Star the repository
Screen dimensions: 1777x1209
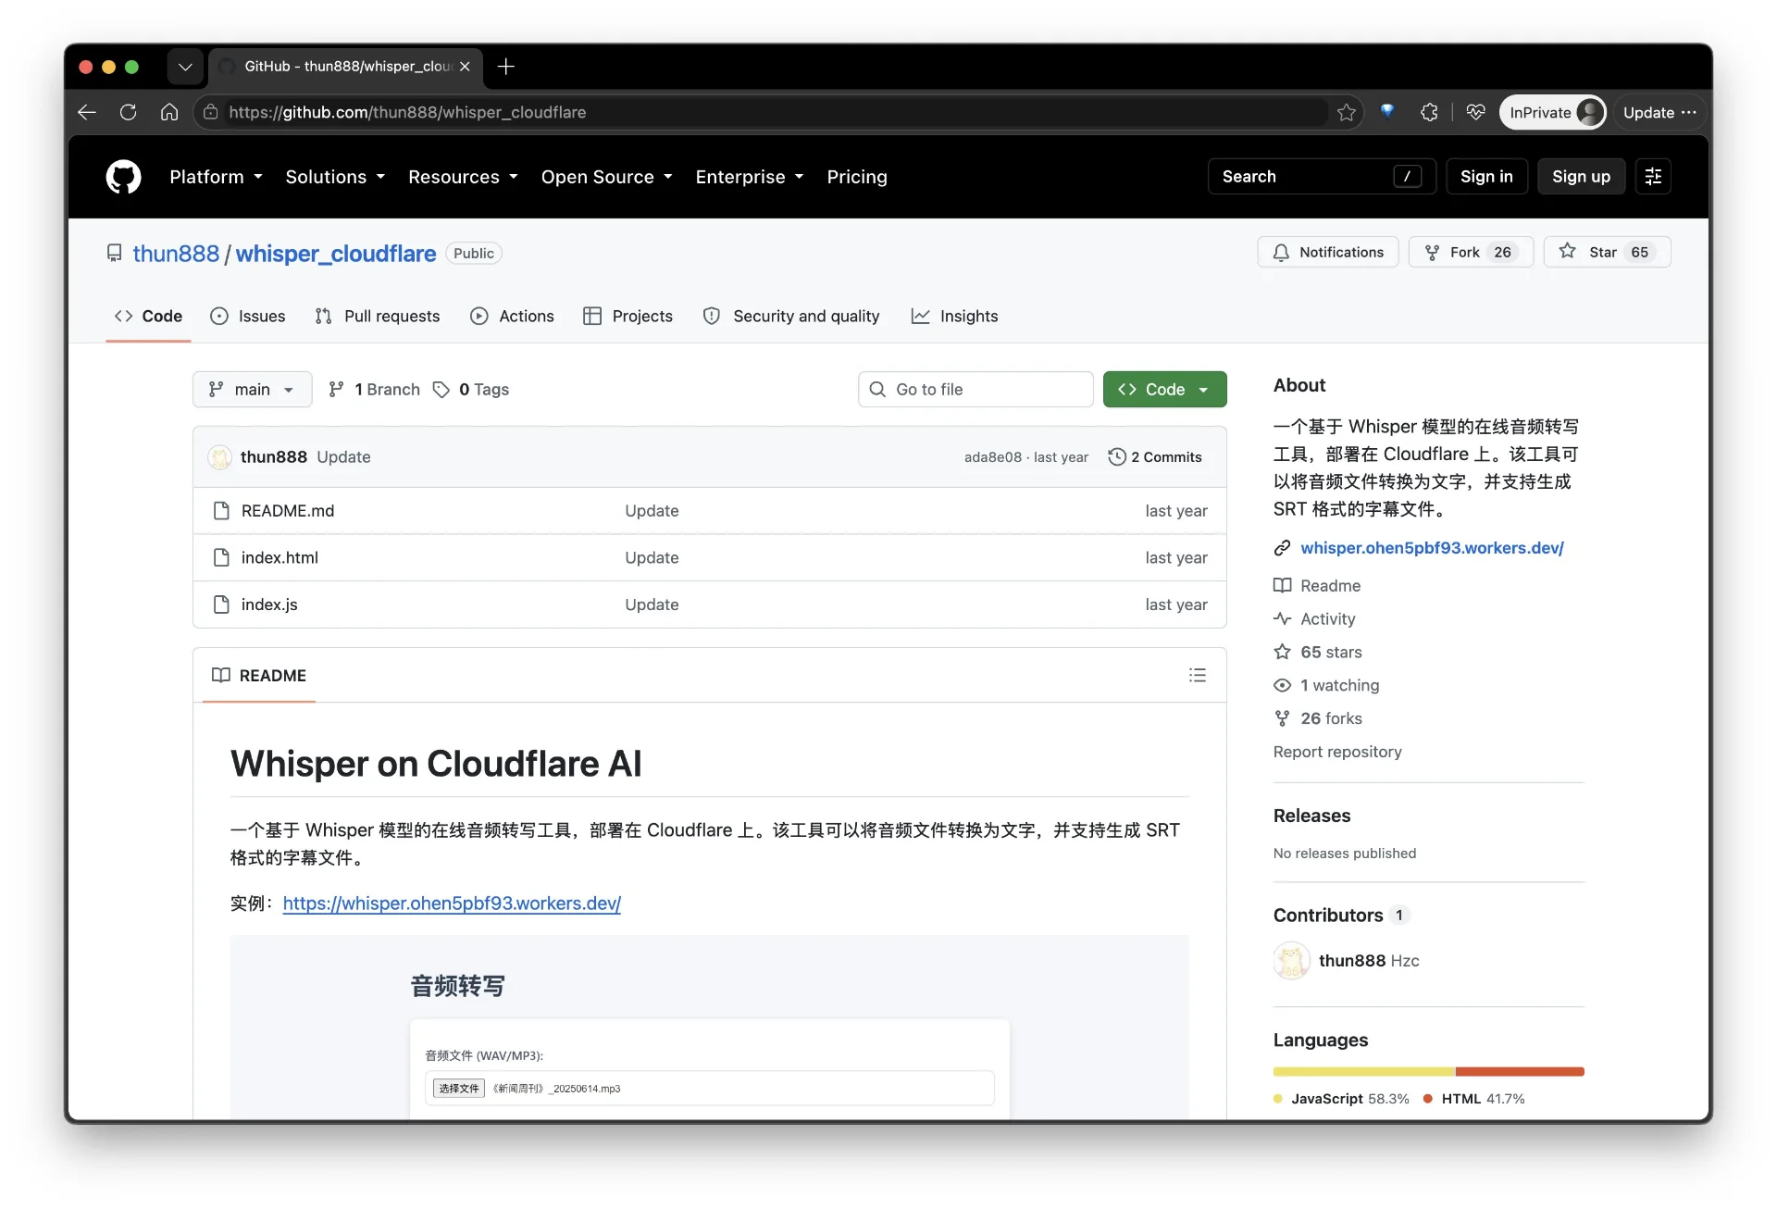click(1607, 252)
